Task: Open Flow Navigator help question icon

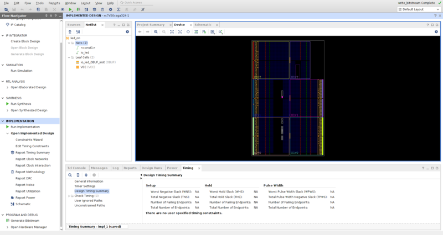Action: [x=56, y=16]
